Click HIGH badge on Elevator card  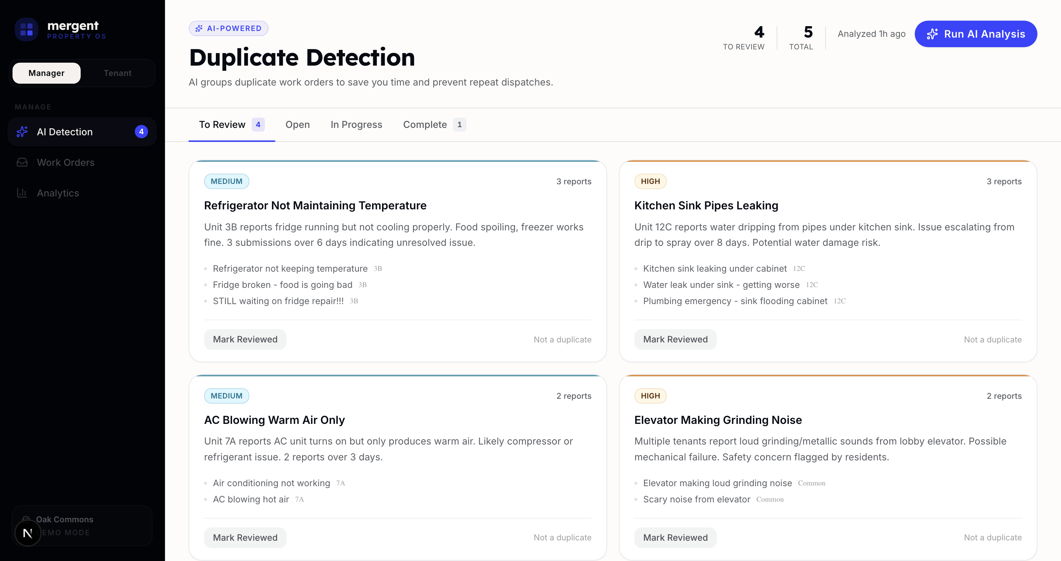650,396
